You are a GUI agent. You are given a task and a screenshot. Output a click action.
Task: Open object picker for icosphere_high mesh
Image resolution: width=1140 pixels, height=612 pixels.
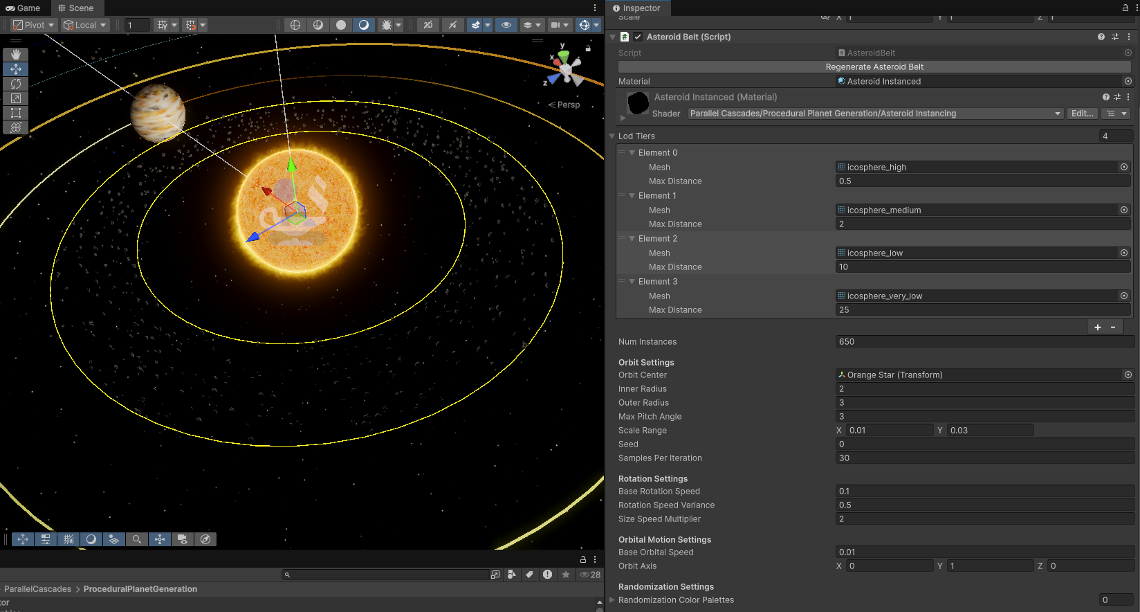pyautogui.click(x=1124, y=167)
